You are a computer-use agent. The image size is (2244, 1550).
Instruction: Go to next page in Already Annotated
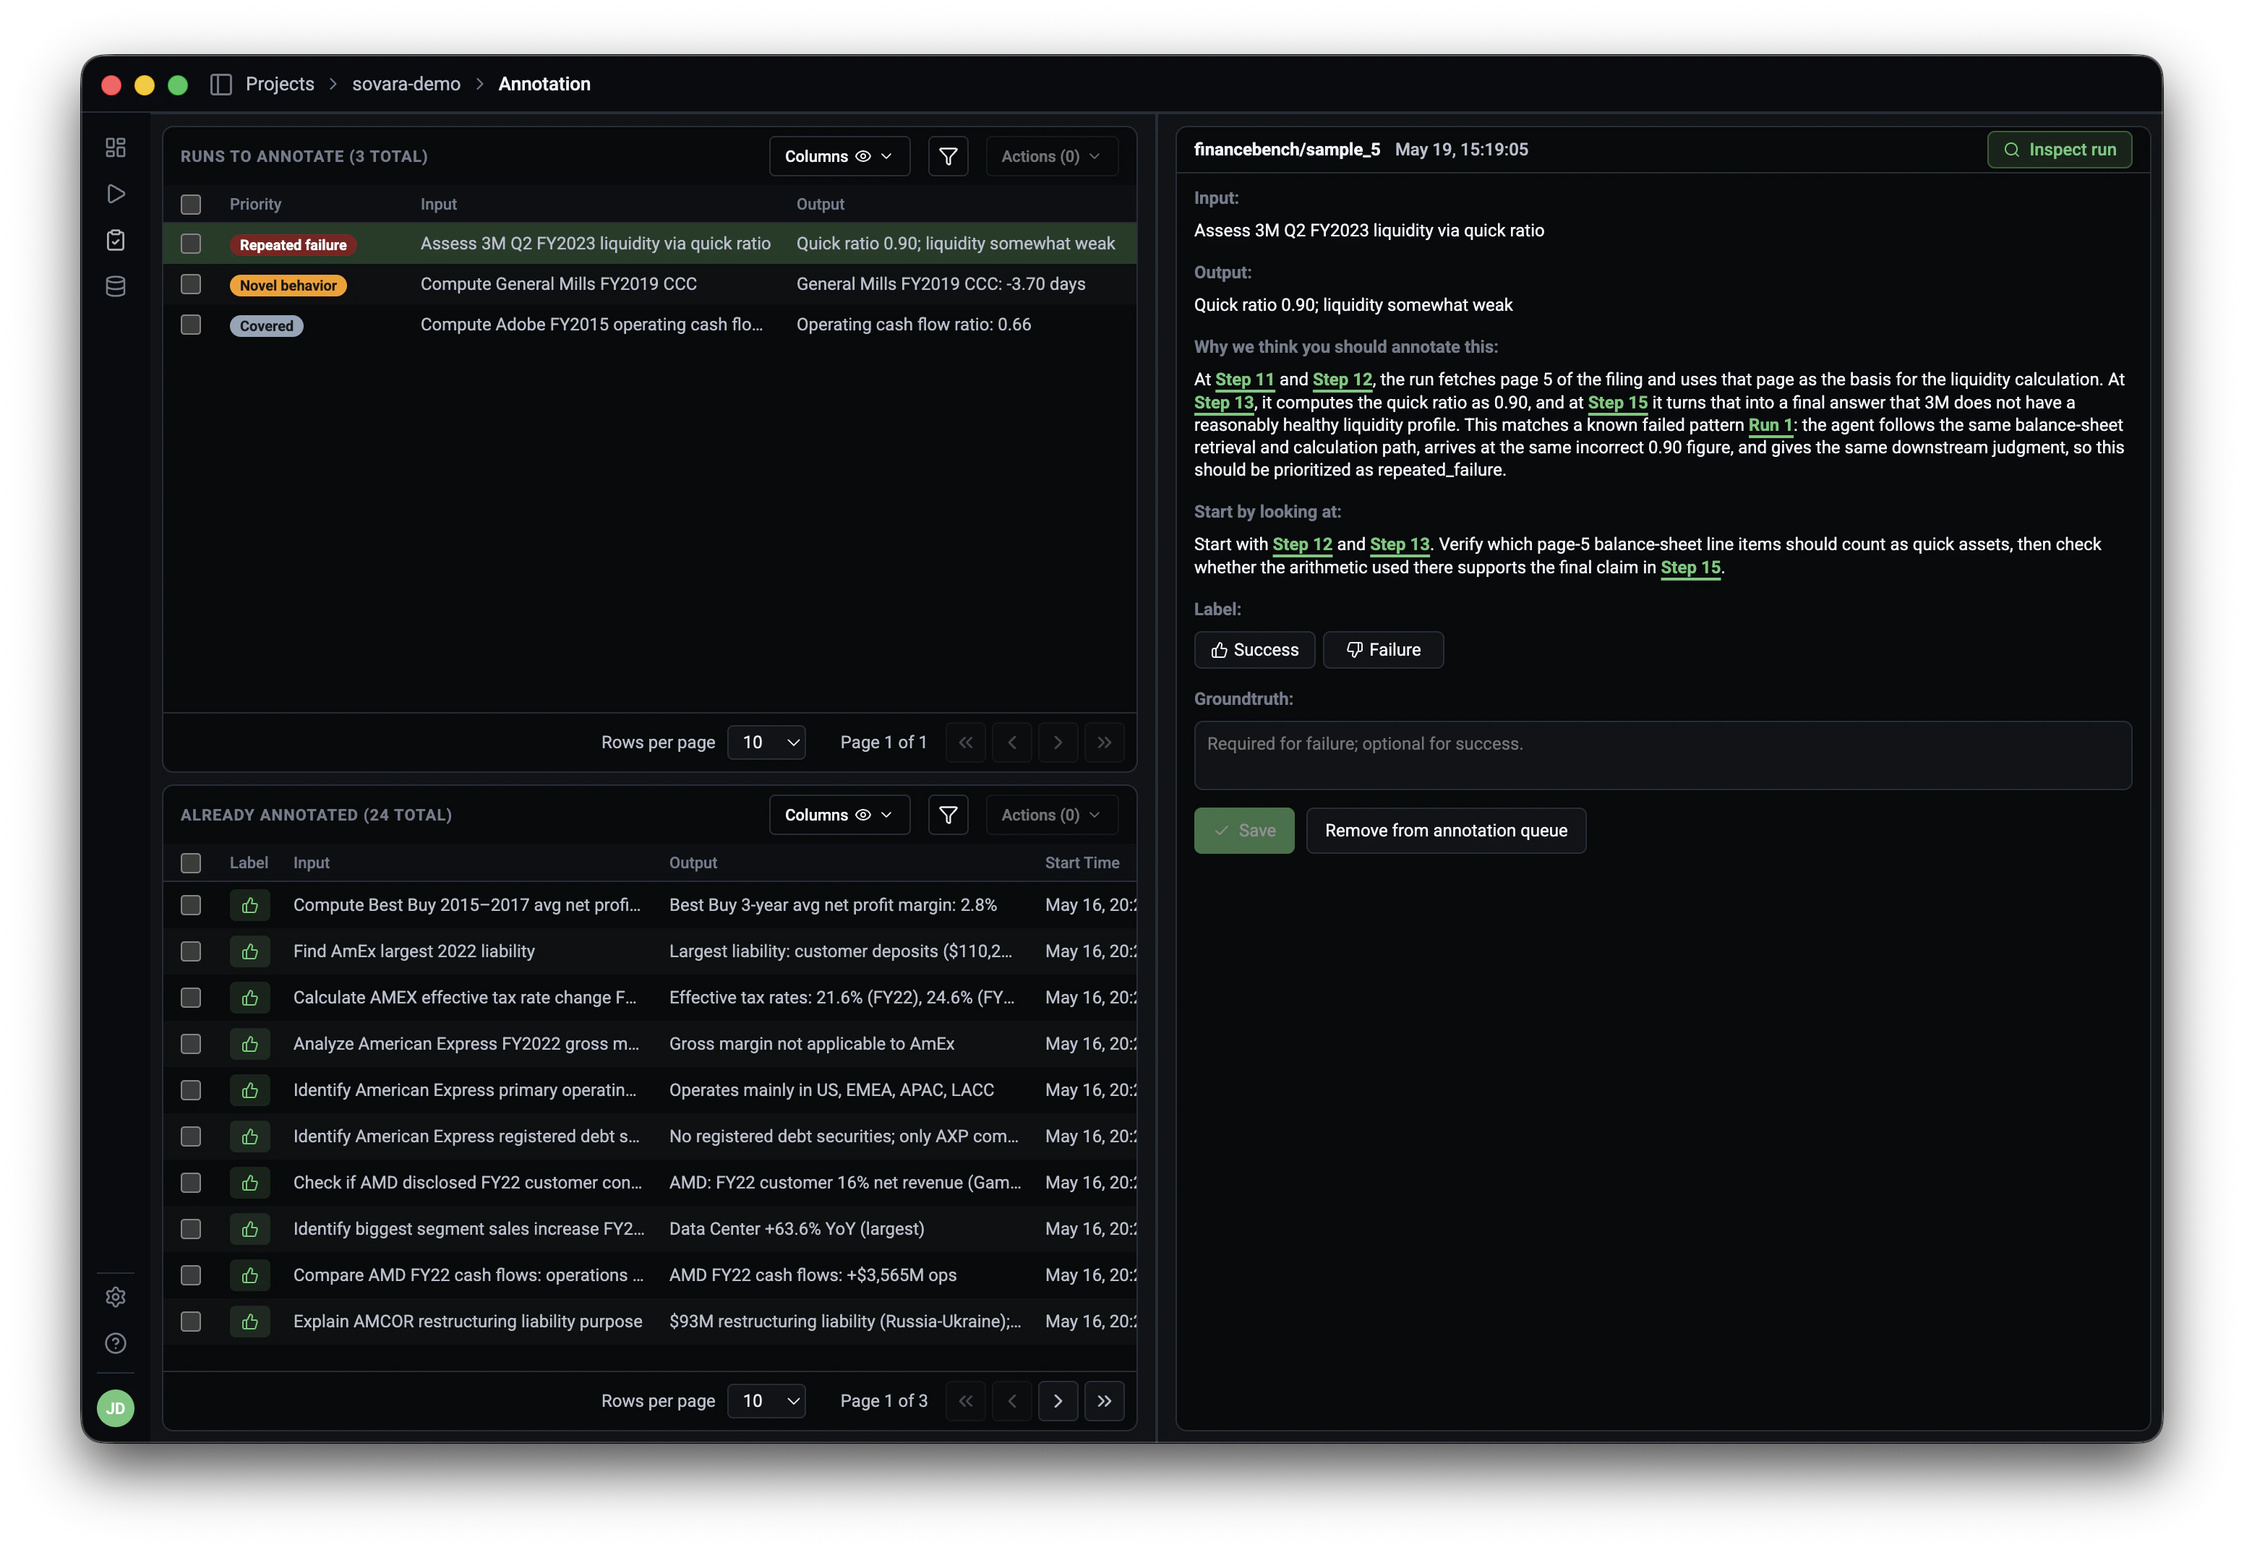click(x=1058, y=1401)
